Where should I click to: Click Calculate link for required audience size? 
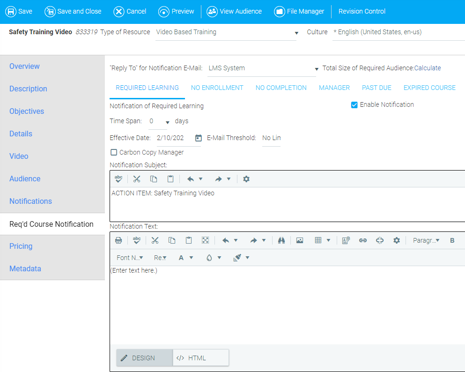pyautogui.click(x=428, y=68)
